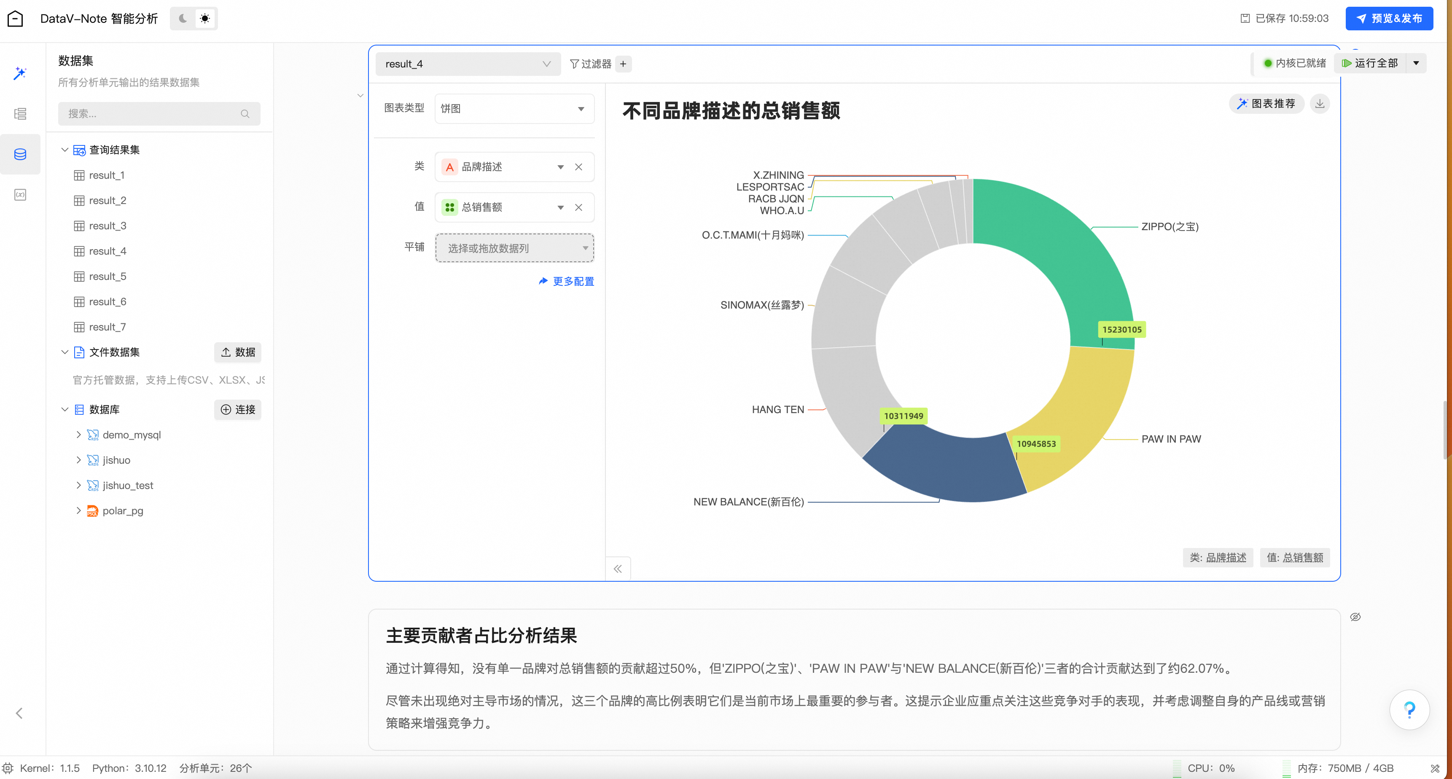Image resolution: width=1452 pixels, height=779 pixels.
Task: Open the 图表类型 饼图 dropdown
Action: [x=514, y=108]
